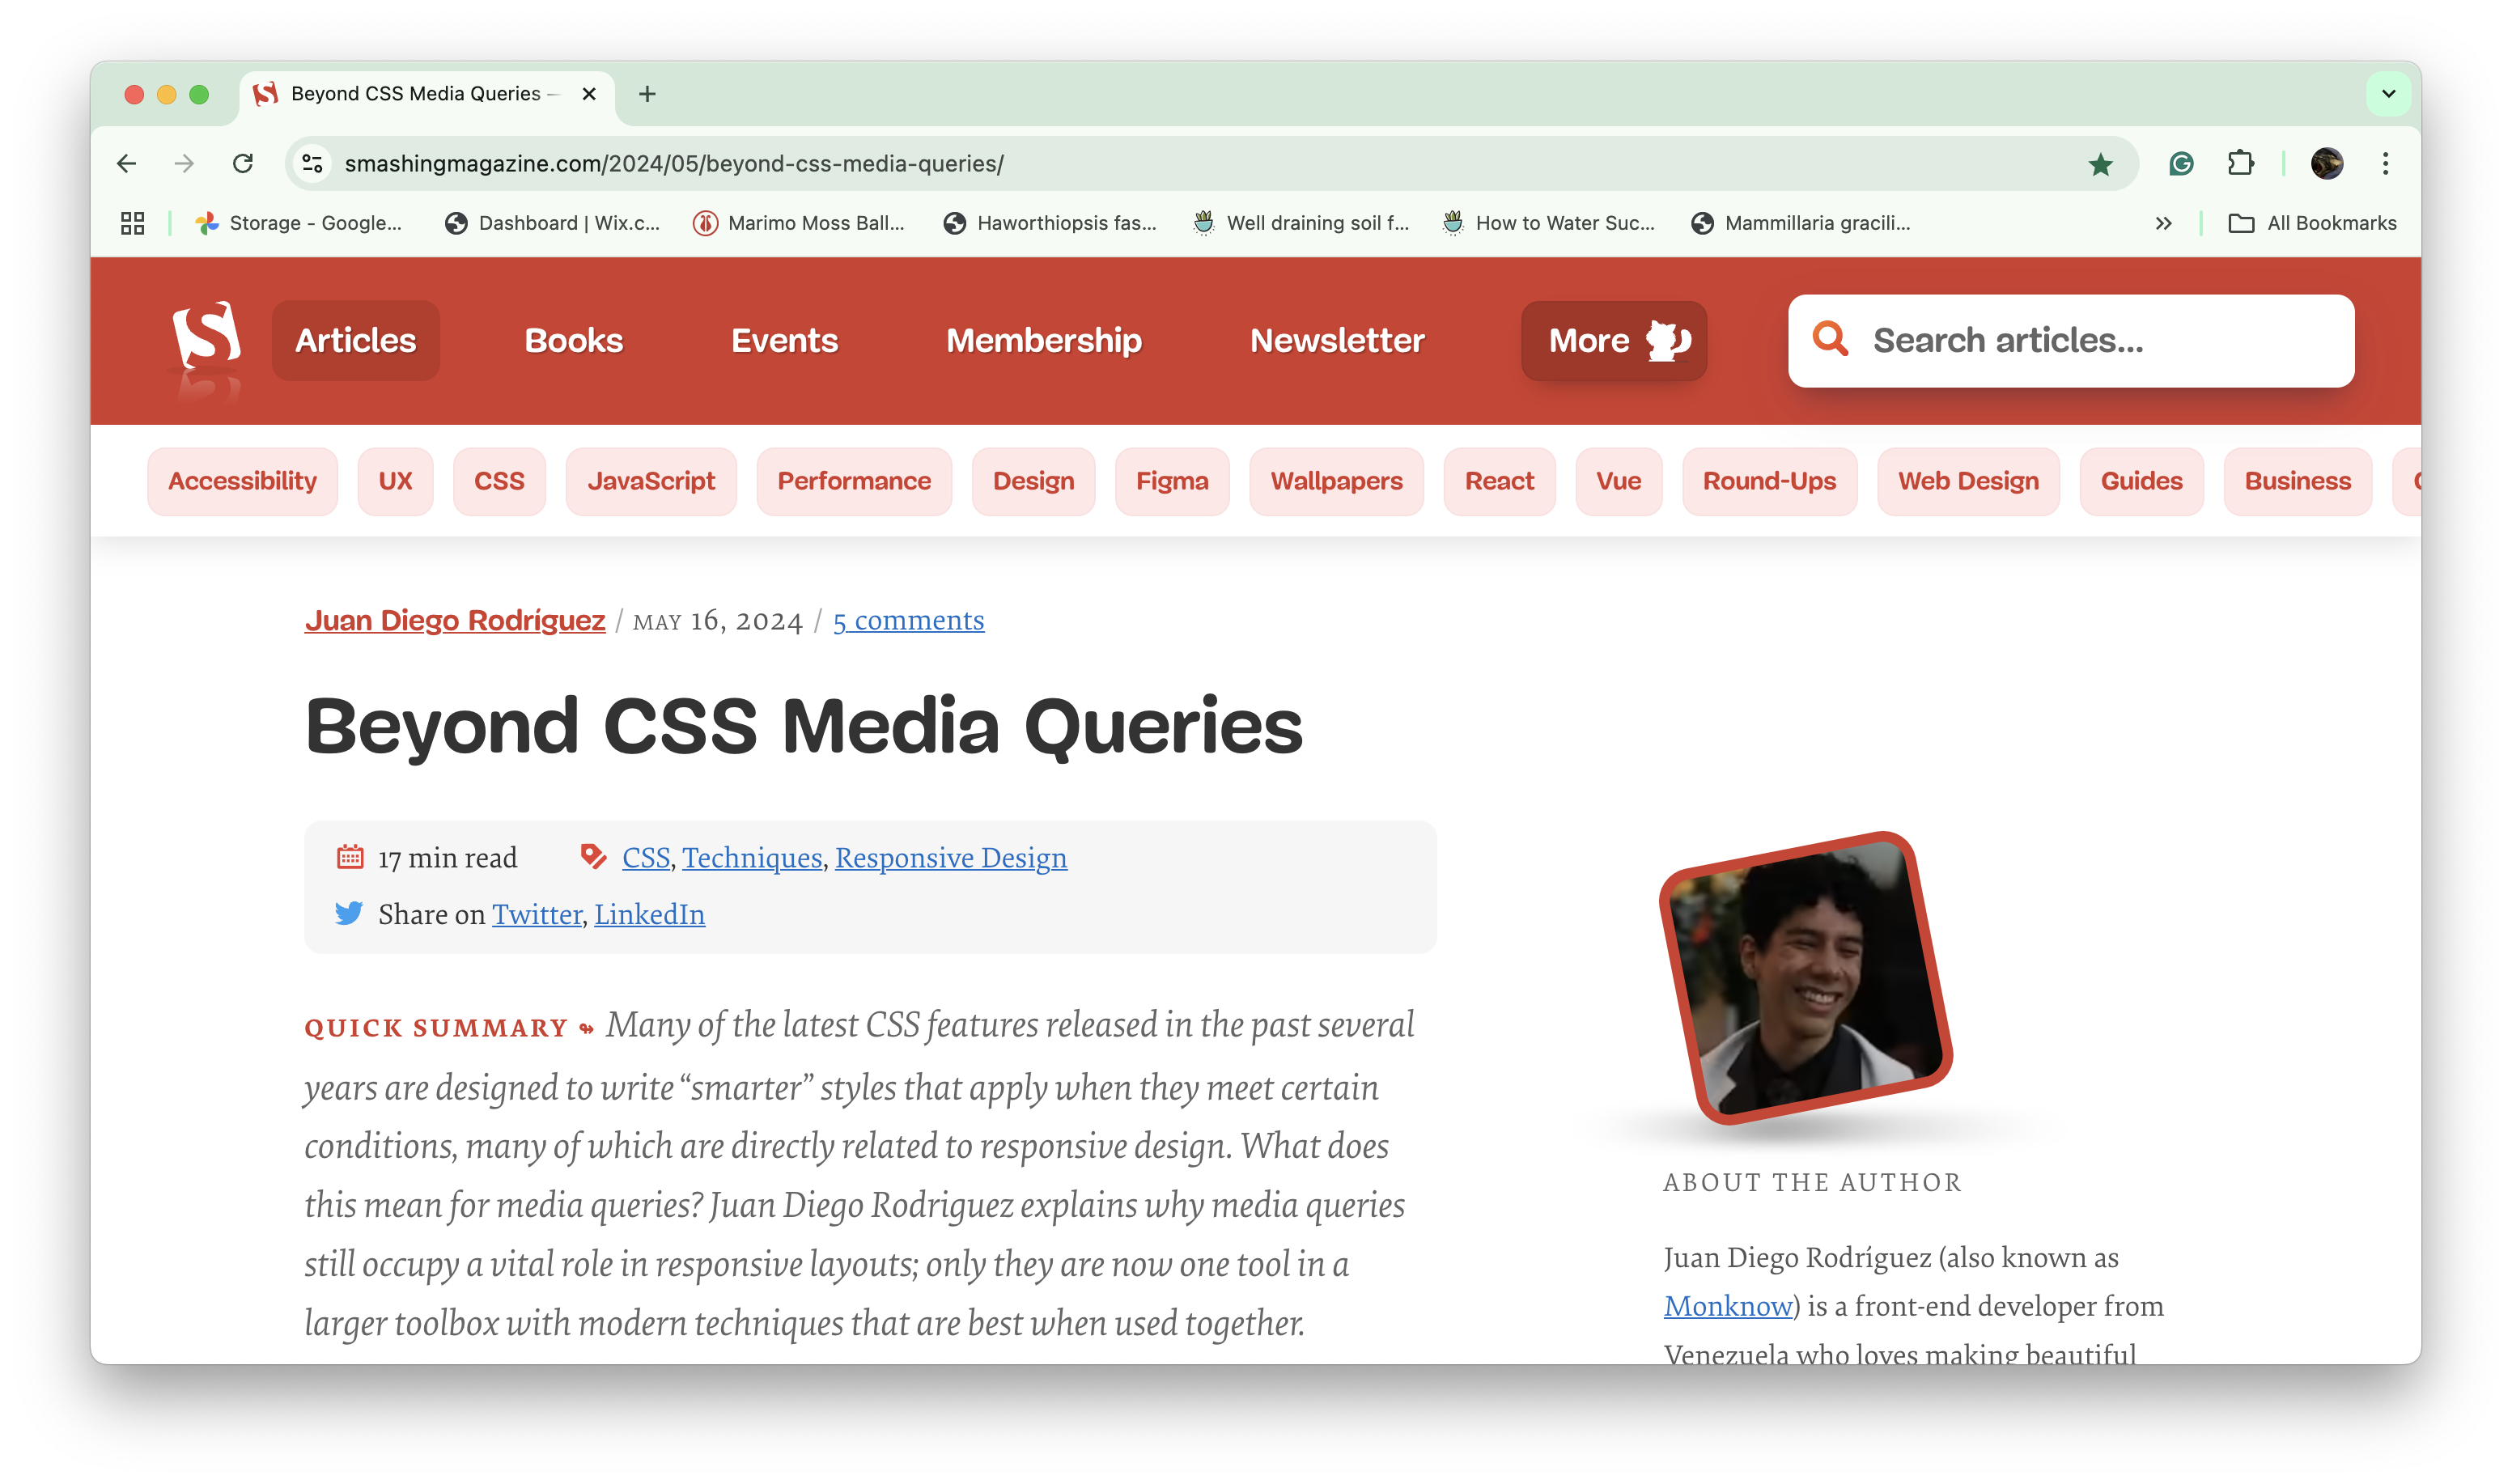
Task: Open the tab search chevron at top right
Action: (x=2387, y=93)
